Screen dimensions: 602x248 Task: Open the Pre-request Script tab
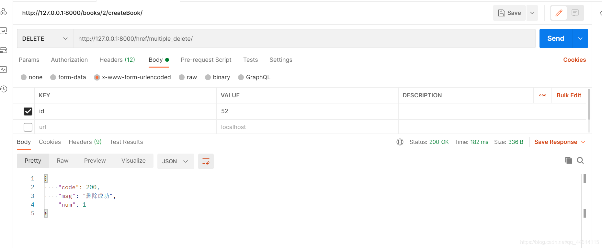point(206,60)
